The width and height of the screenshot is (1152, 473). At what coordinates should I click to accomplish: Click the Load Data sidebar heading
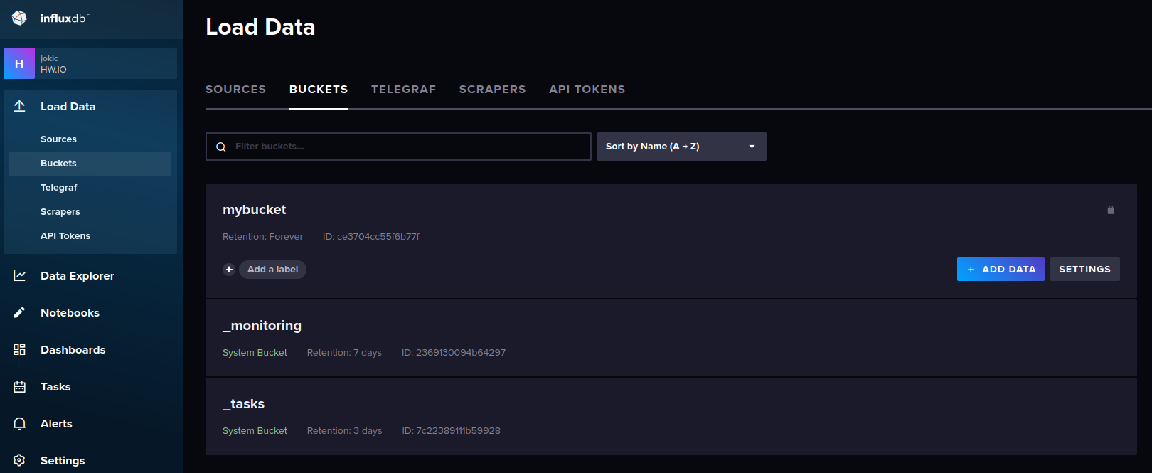68,107
